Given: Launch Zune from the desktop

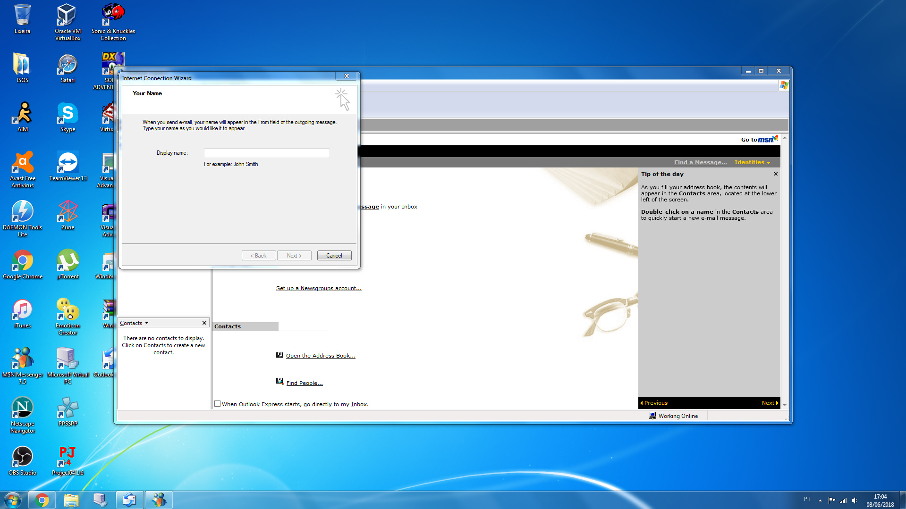Looking at the screenshot, I should [x=68, y=215].
